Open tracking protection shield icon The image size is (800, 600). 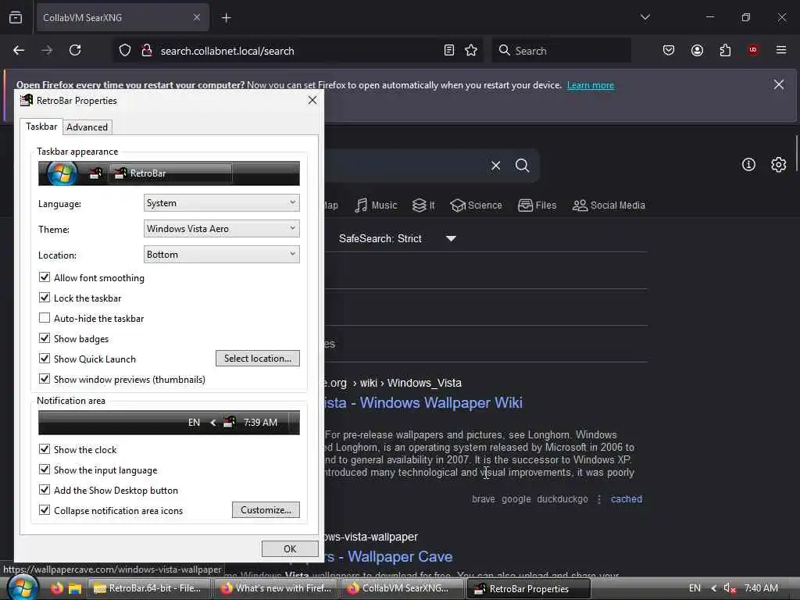[x=125, y=51]
